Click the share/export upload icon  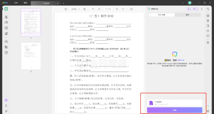click(x=208, y=31)
